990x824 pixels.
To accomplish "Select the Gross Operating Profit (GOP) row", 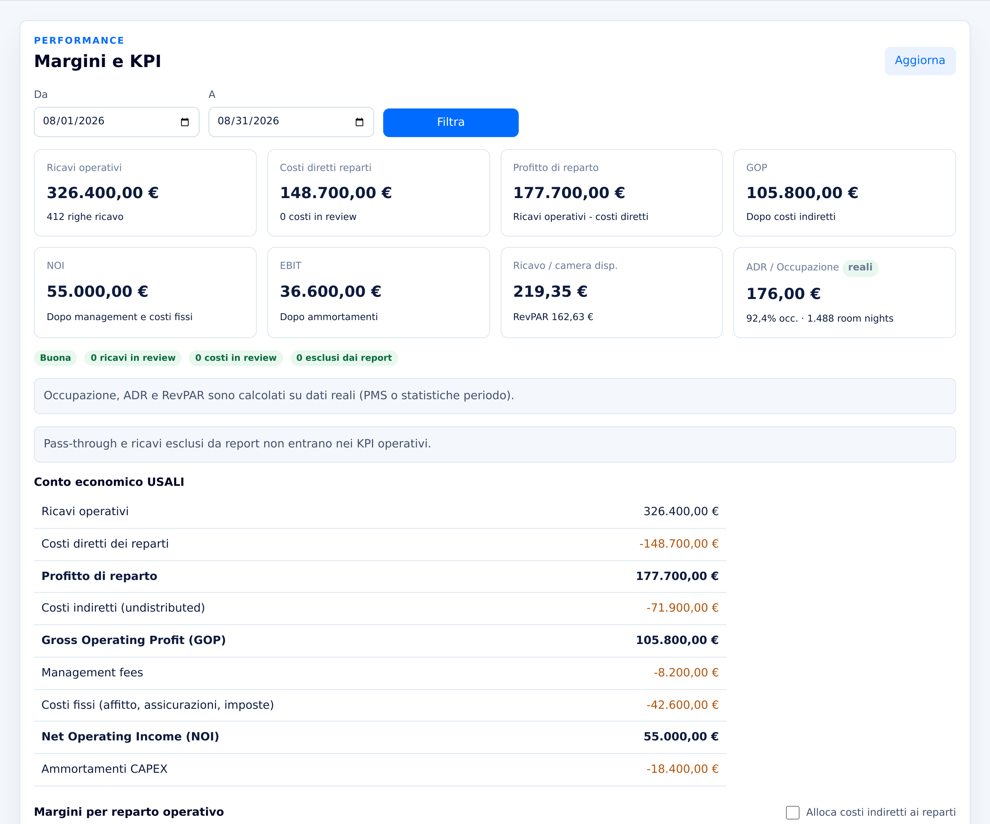I will click(x=380, y=641).
